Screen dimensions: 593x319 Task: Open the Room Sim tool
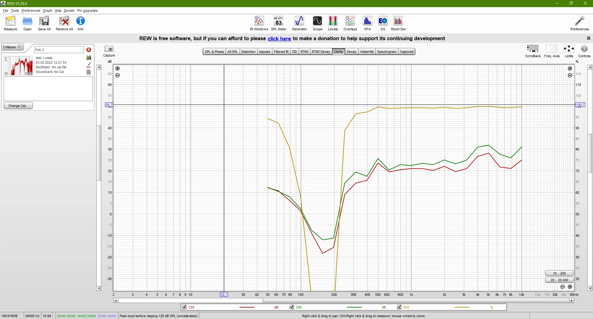(x=398, y=23)
